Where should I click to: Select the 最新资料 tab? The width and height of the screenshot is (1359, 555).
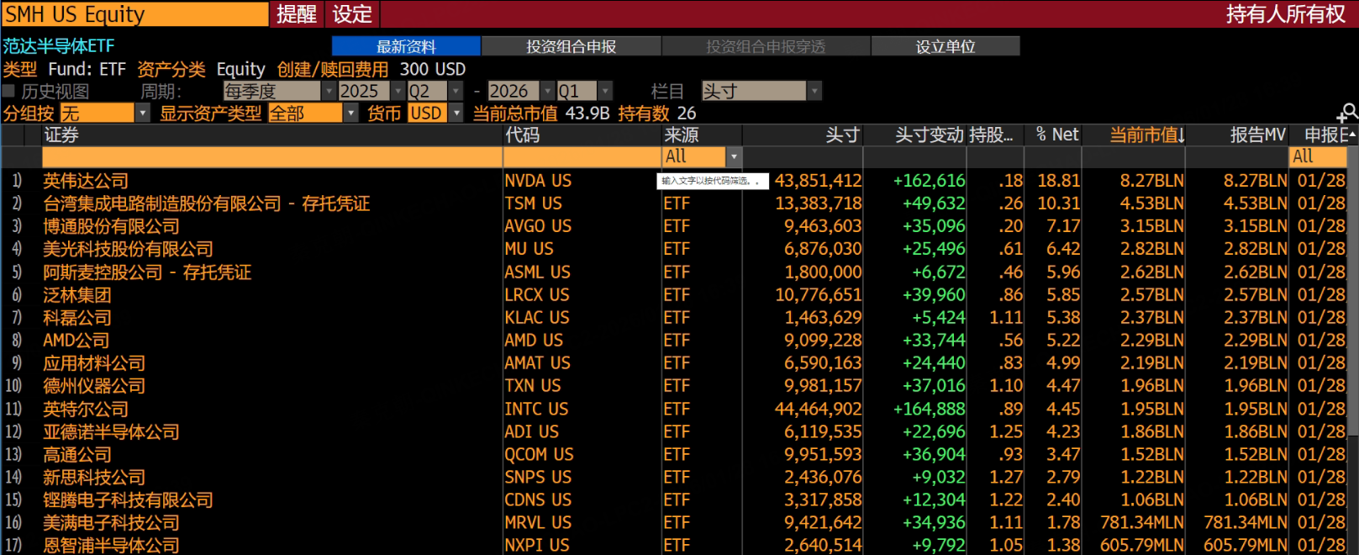(406, 46)
